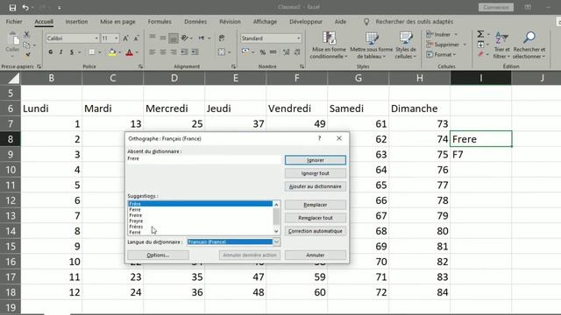Open the font color dropdown arrow
Screen dimensions: 561x315
coord(137,52)
